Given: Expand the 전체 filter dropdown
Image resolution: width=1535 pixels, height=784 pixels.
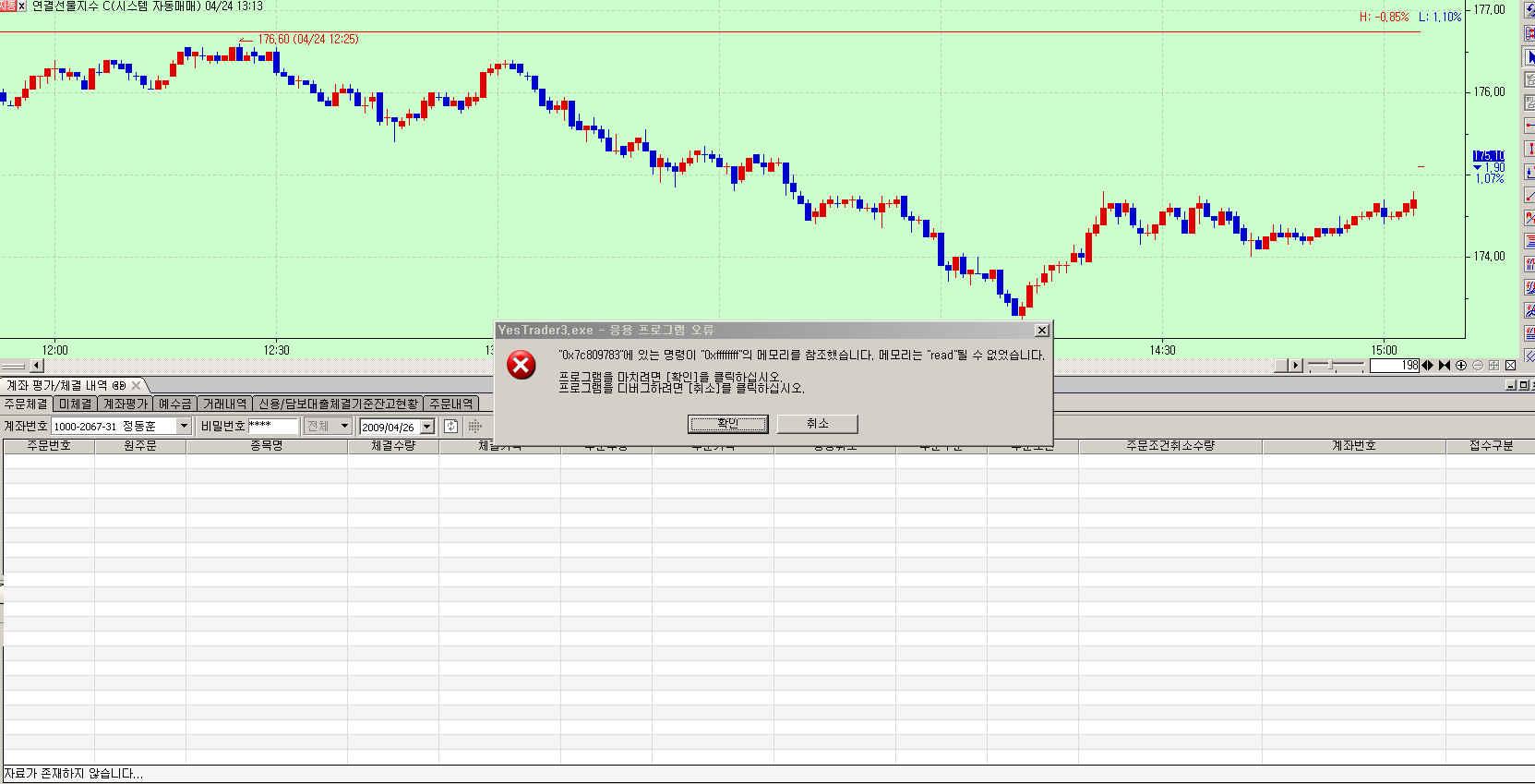Looking at the screenshot, I should click(344, 427).
